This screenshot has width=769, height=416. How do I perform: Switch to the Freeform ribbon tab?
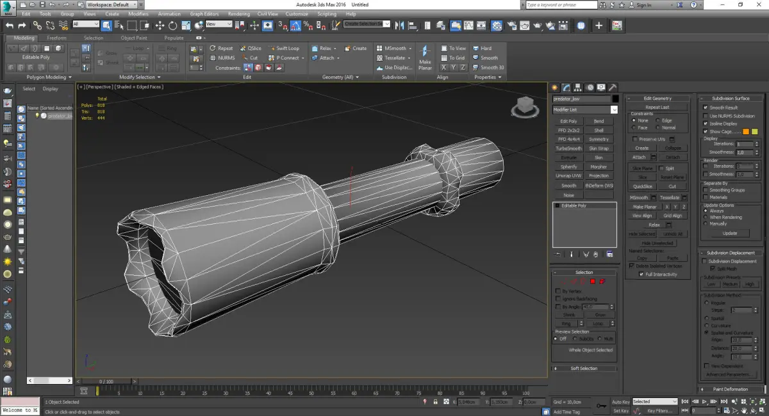click(56, 38)
